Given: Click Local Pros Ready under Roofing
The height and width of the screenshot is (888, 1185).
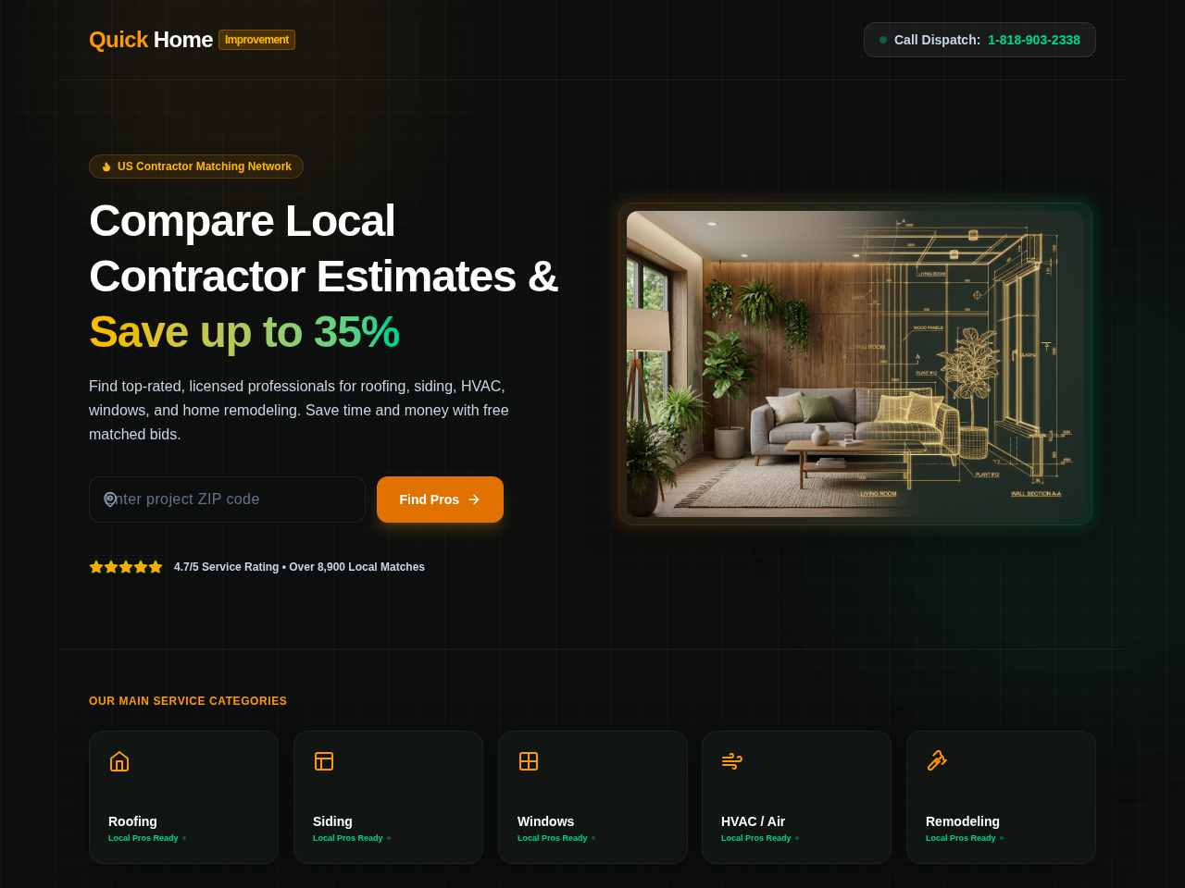Looking at the screenshot, I should click(x=143, y=838).
